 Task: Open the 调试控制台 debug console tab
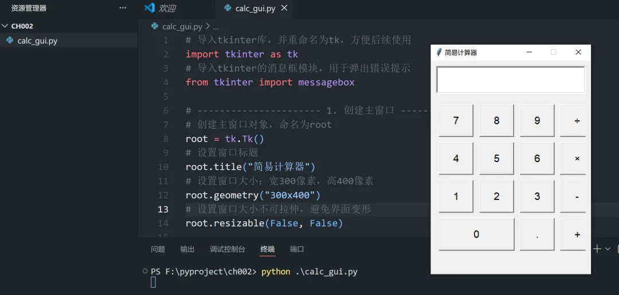[x=228, y=249]
